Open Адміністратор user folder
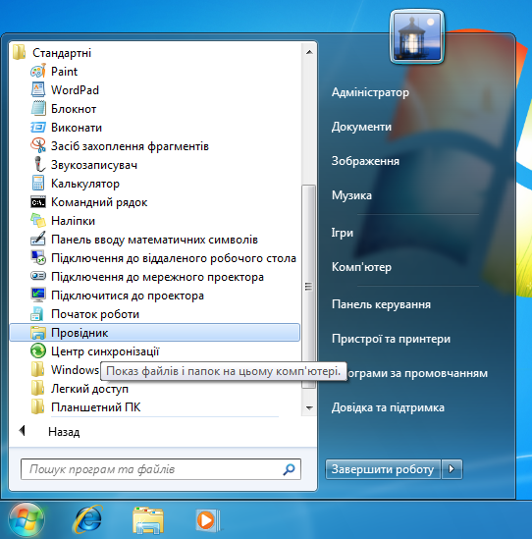This screenshot has width=532, height=539. tap(370, 92)
